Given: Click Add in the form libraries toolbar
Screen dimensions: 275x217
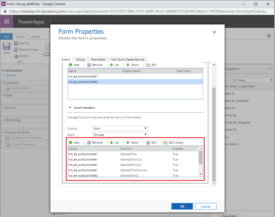Looking at the screenshot, I should (x=74, y=65).
